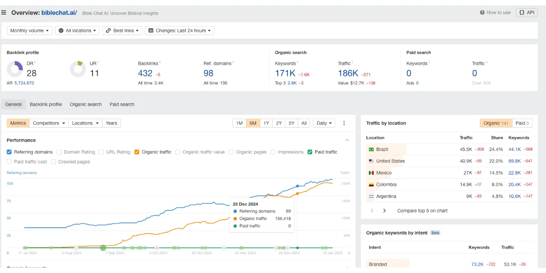Click the API button
Screen dimensions: 546x273
pyautogui.click(x=527, y=12)
